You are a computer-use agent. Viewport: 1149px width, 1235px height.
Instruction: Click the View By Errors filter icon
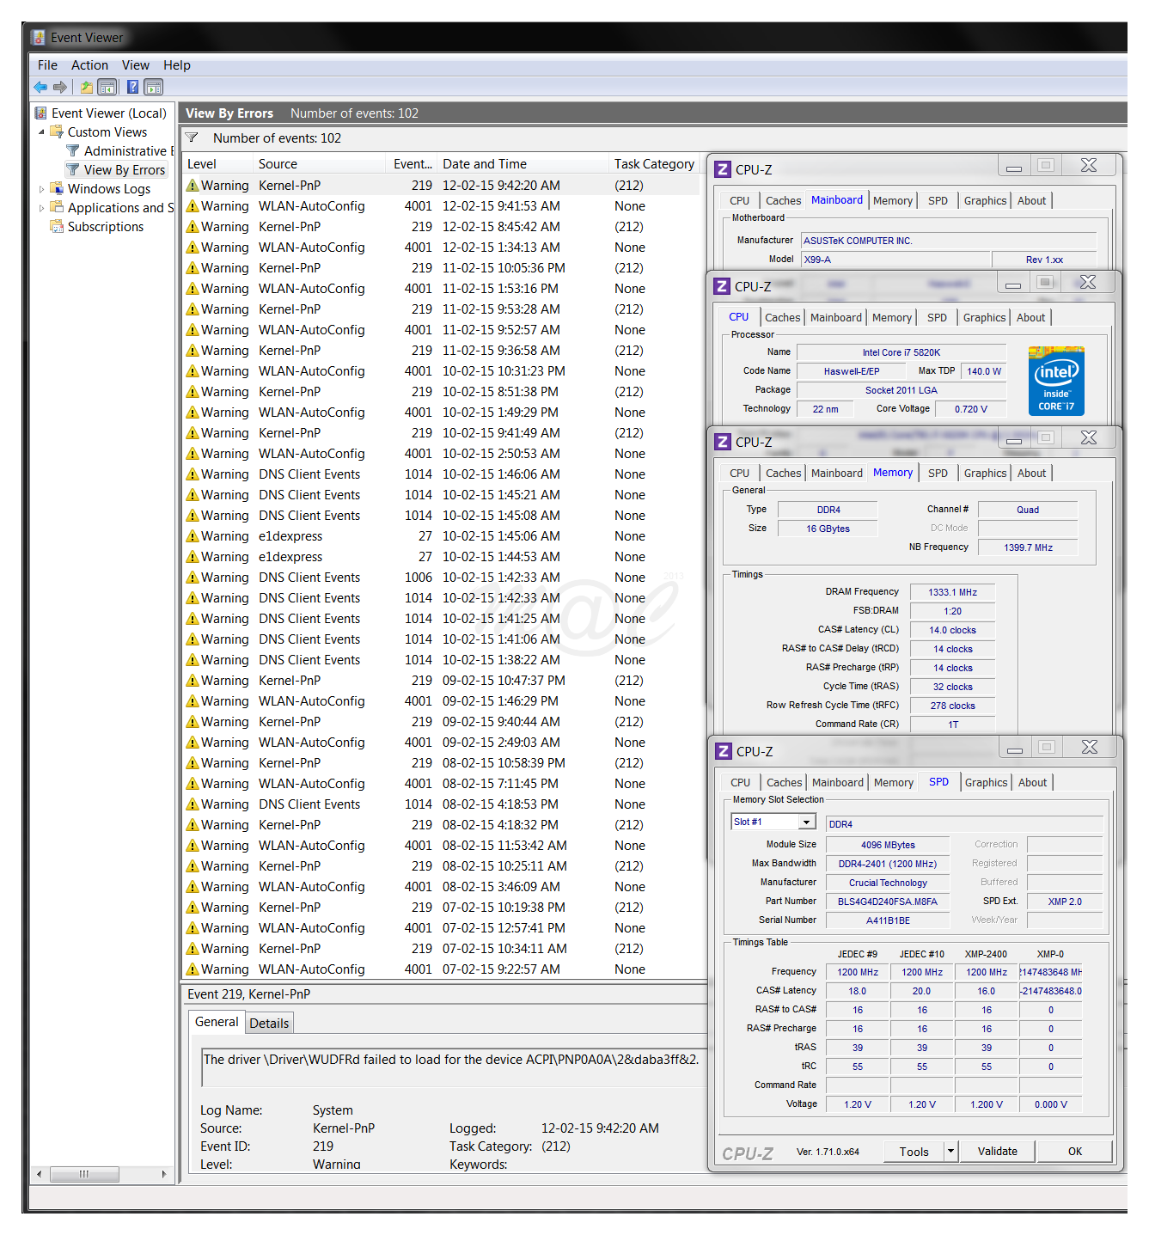(73, 170)
